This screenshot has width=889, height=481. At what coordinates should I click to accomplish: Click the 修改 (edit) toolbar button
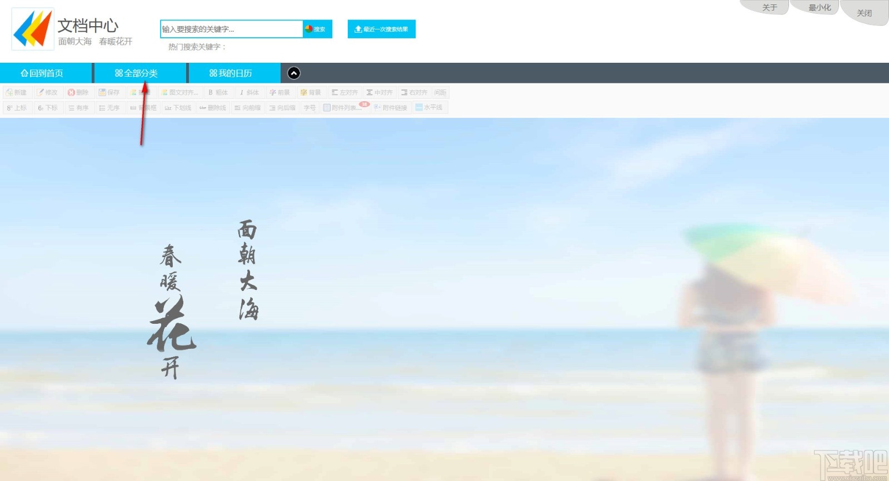click(x=47, y=93)
